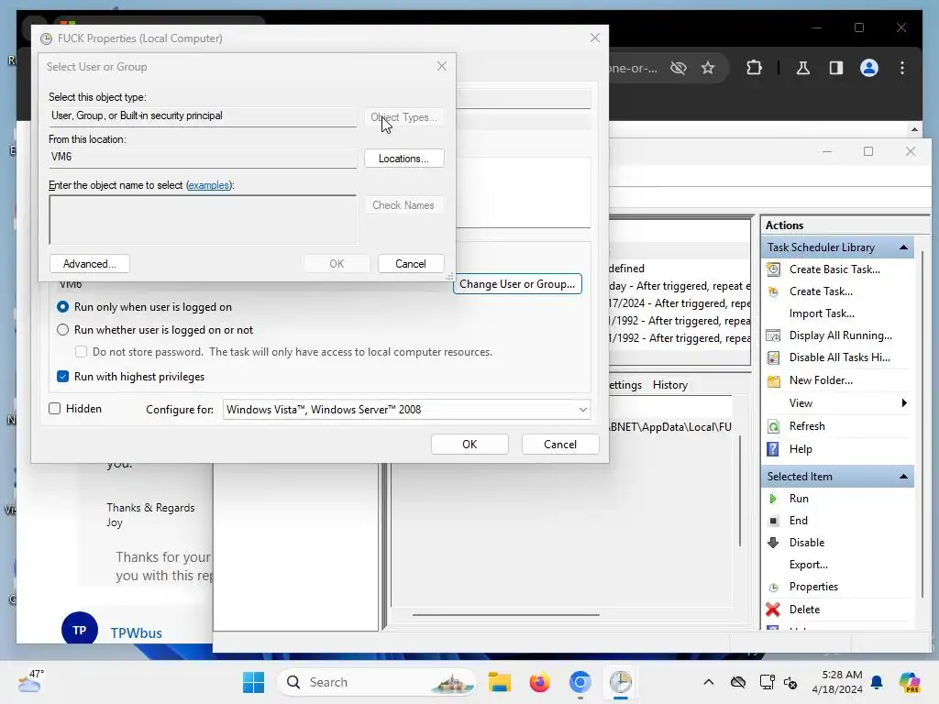This screenshot has height=704, width=939.
Task: Open Chrome extensions puzzle icon
Action: [754, 68]
